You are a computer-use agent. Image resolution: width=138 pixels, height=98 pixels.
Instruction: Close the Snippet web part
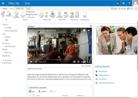click(x=91, y=26)
